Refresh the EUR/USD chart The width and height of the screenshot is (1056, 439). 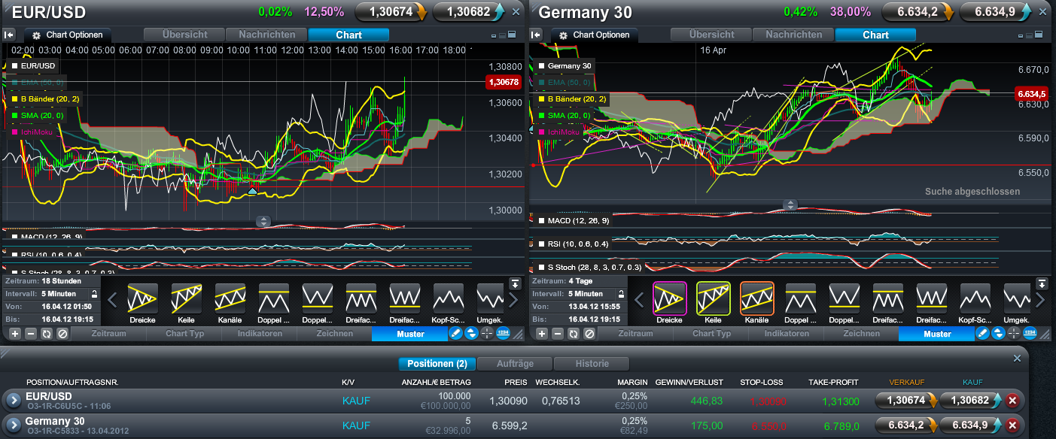(x=47, y=333)
